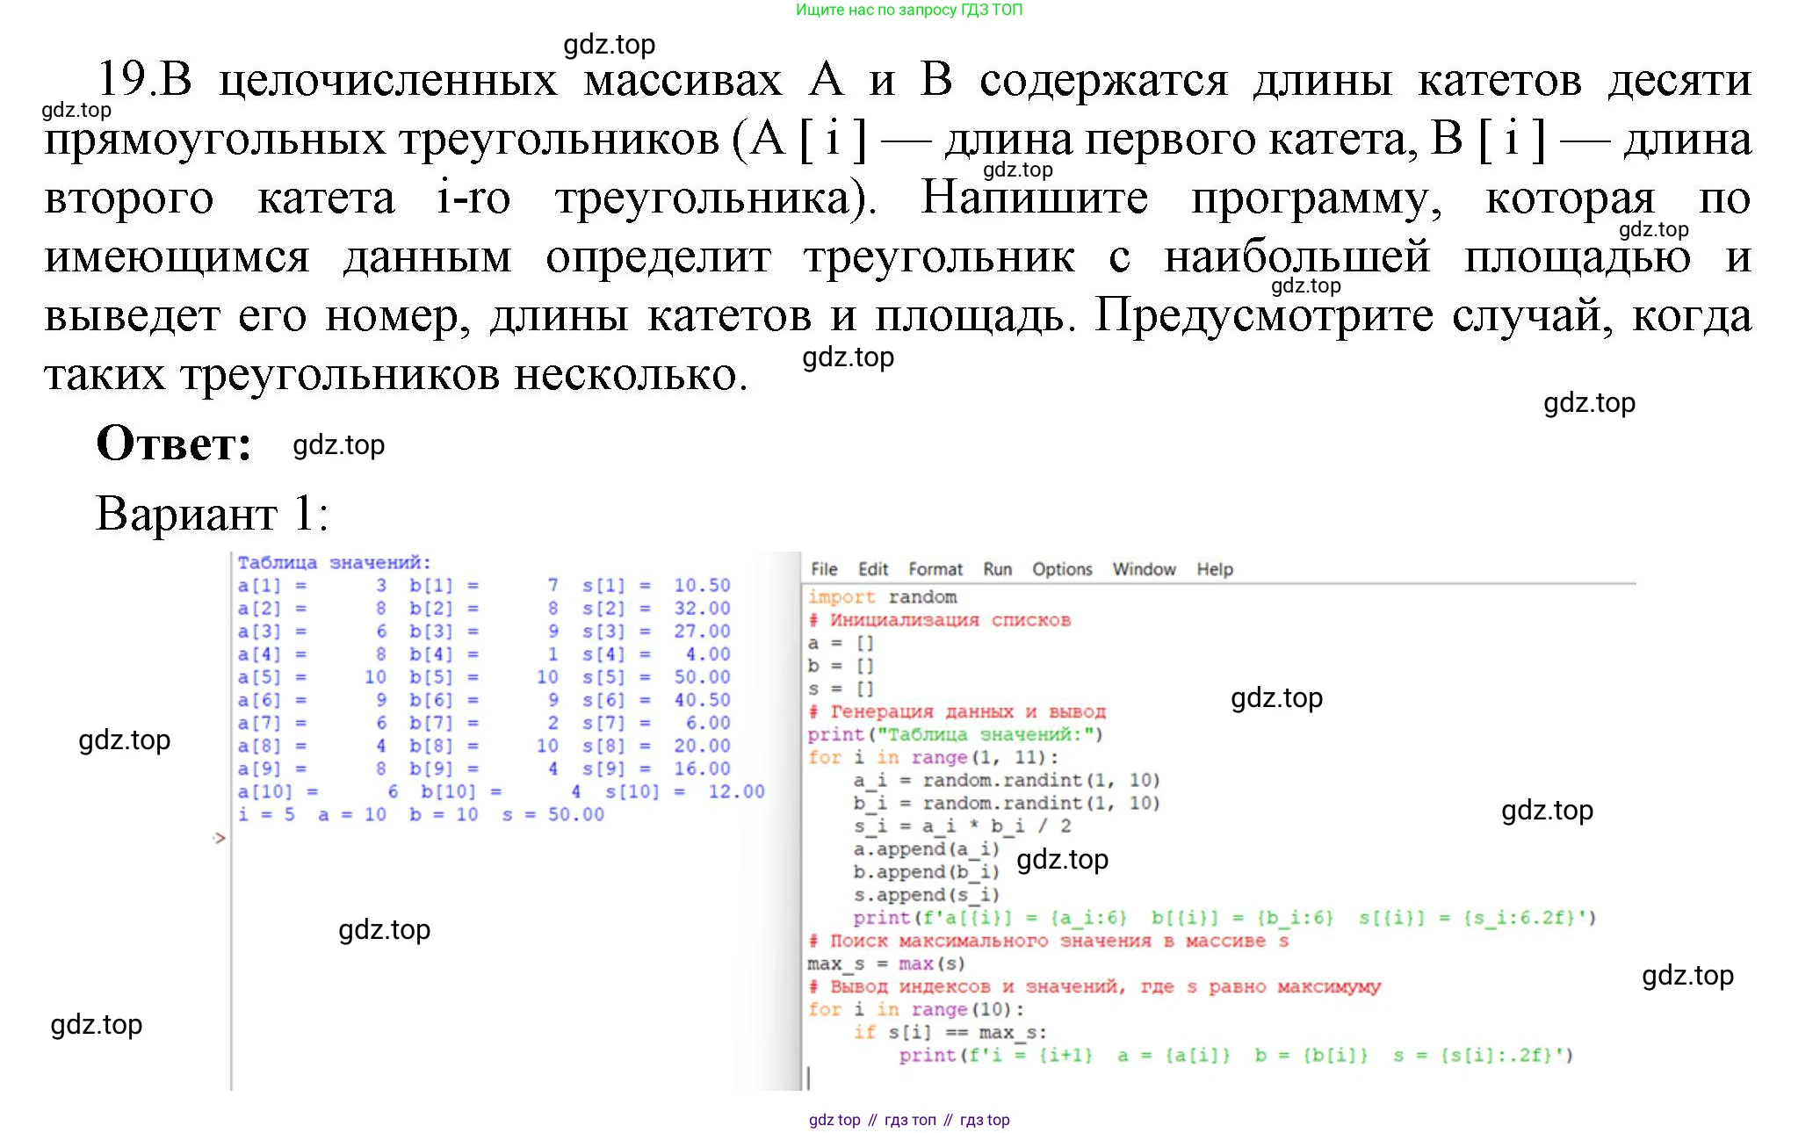Open the Edit menu
This screenshot has height=1133, width=1820.
click(x=873, y=569)
